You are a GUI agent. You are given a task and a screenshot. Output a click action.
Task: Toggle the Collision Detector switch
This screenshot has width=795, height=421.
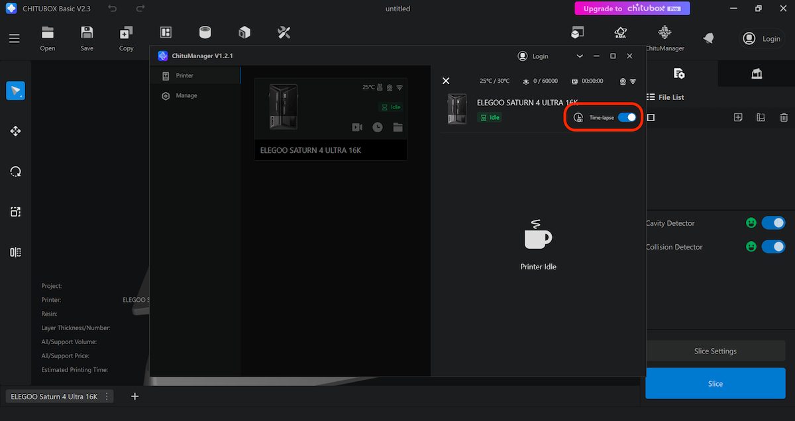773,247
